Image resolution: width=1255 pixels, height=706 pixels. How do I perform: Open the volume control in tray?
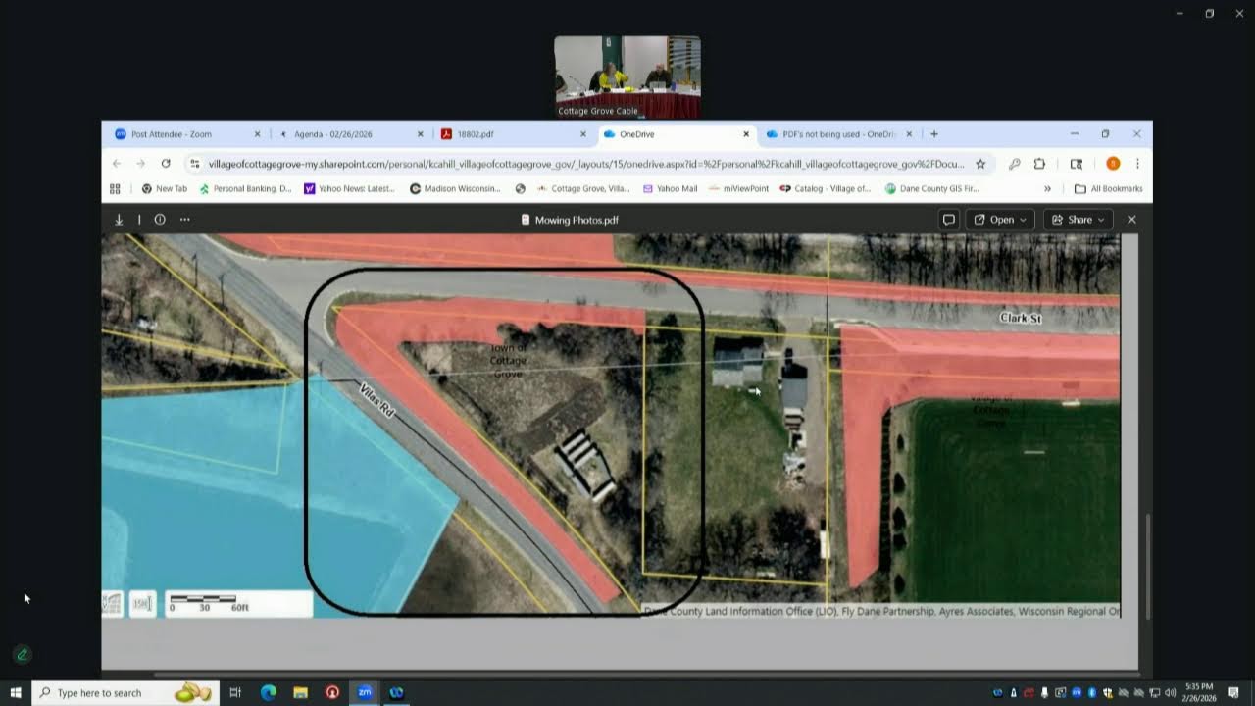tap(1170, 693)
